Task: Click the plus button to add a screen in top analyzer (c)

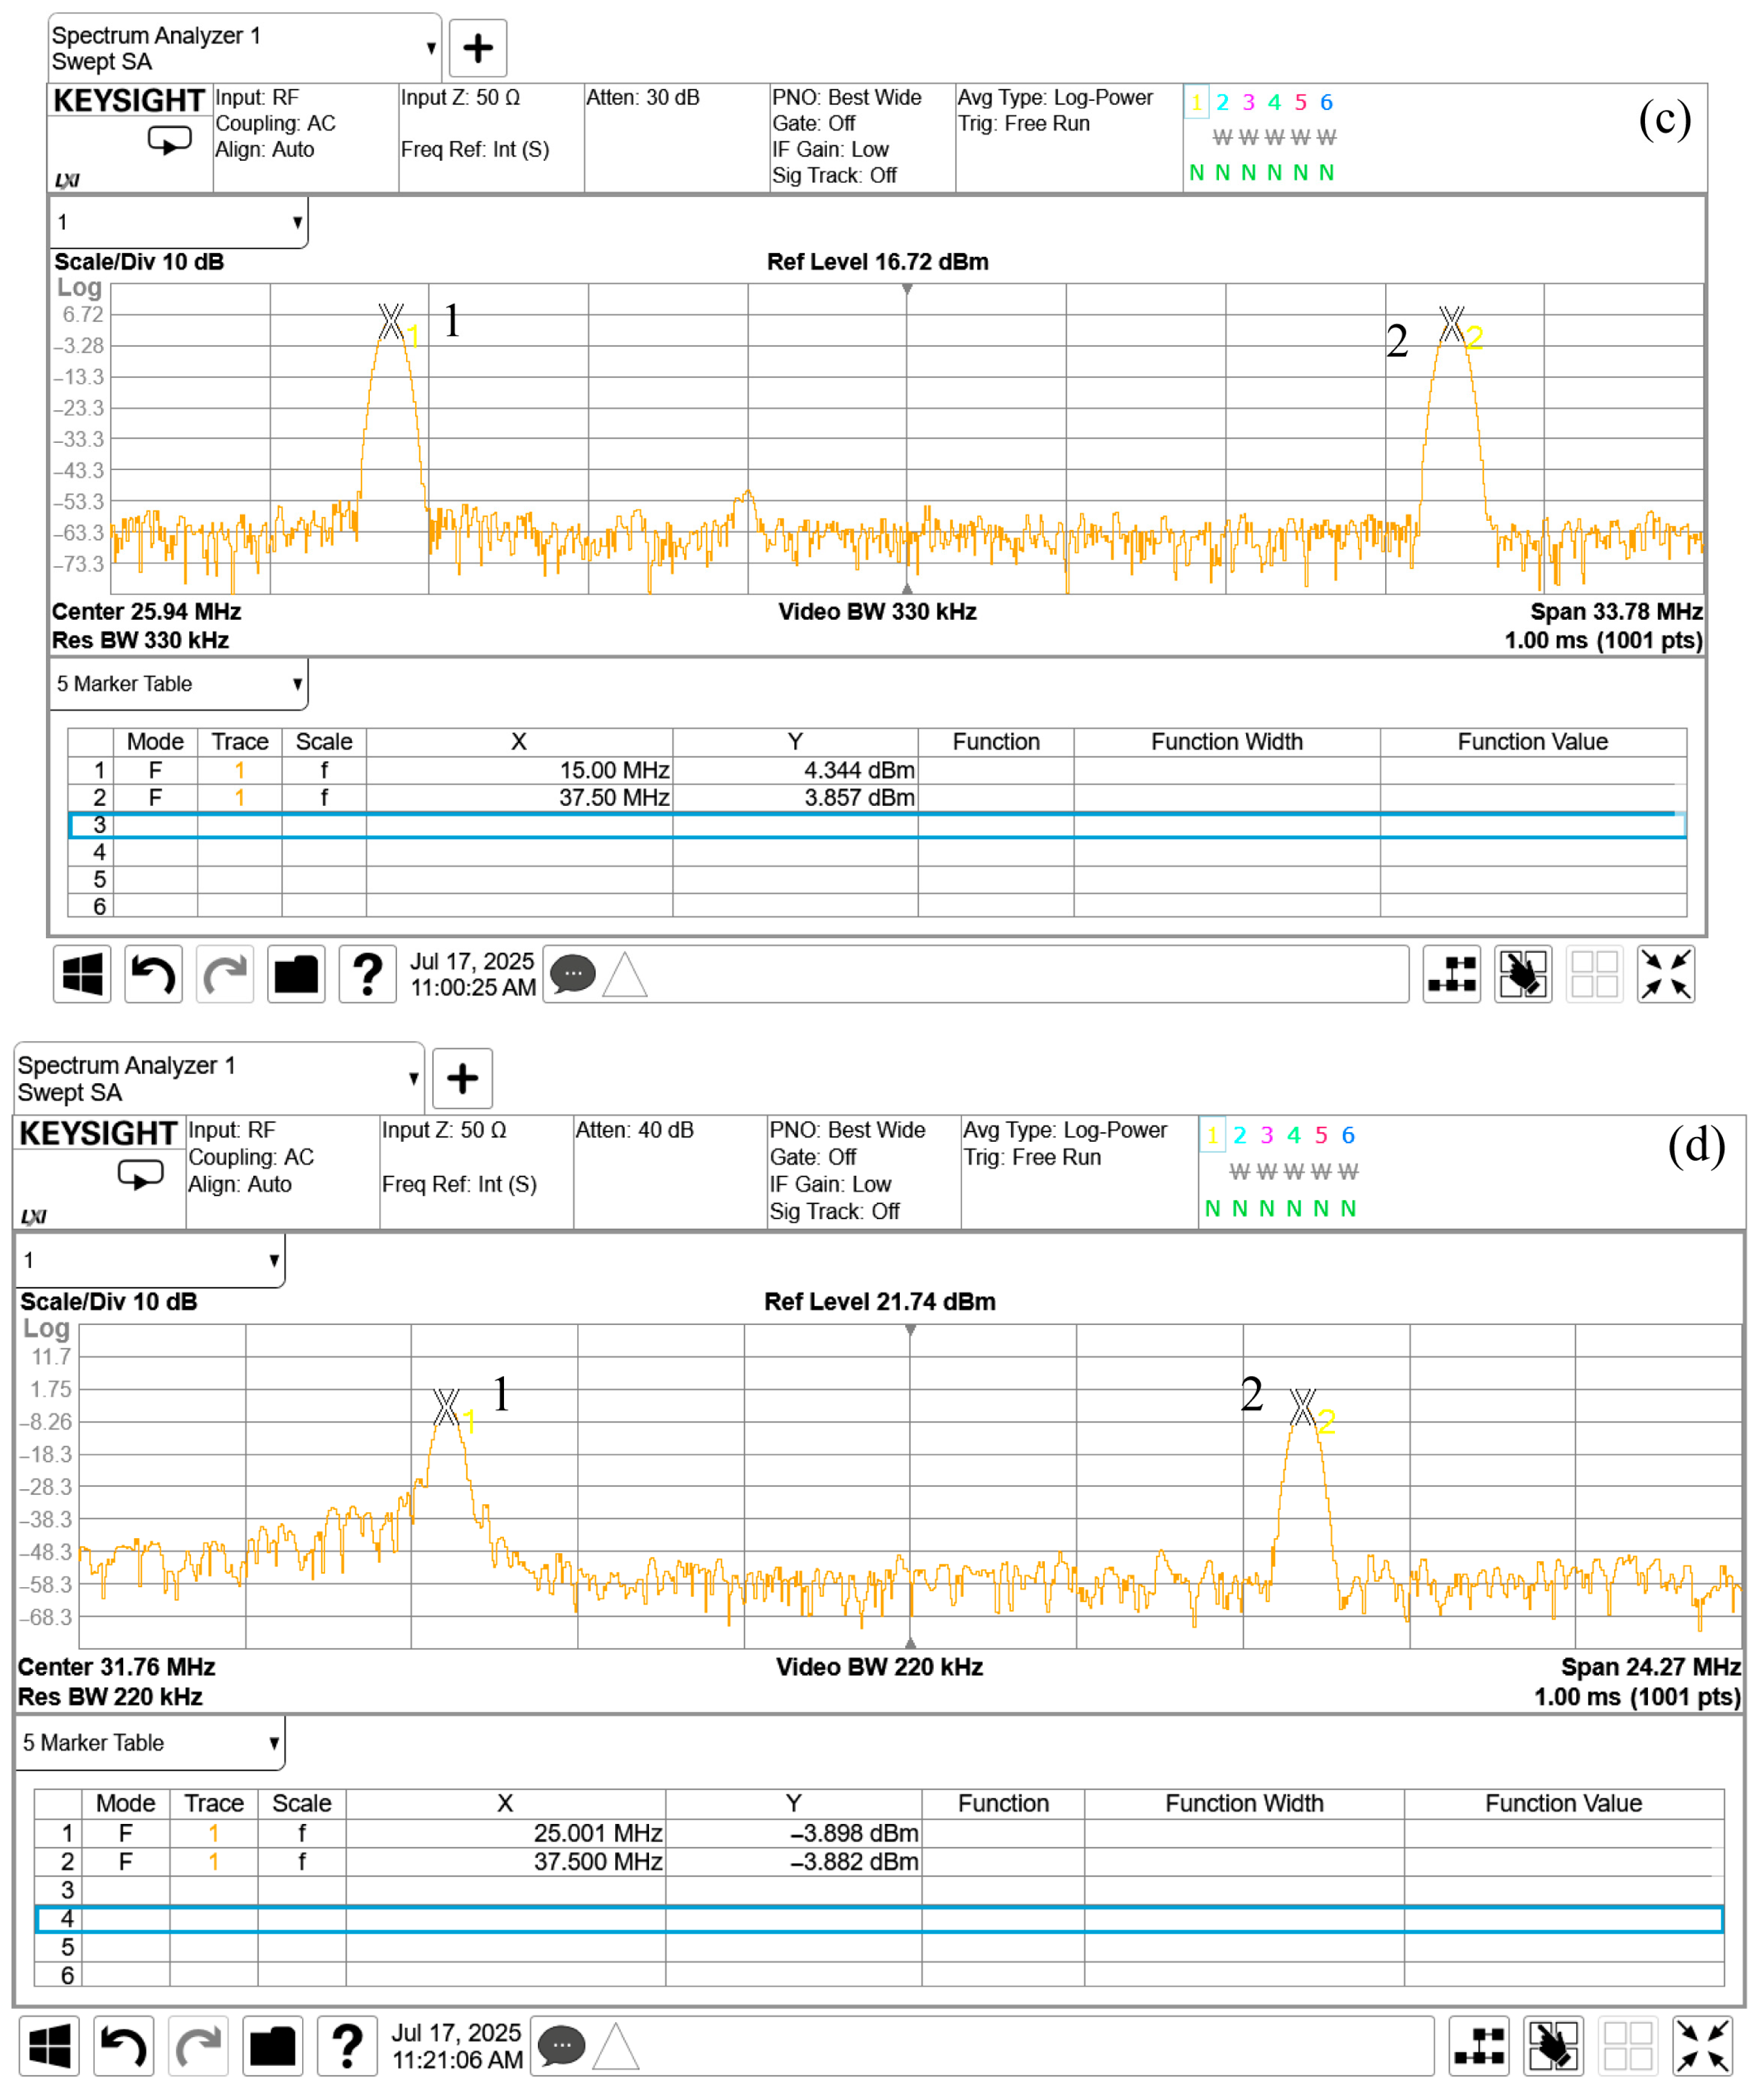Action: (478, 48)
